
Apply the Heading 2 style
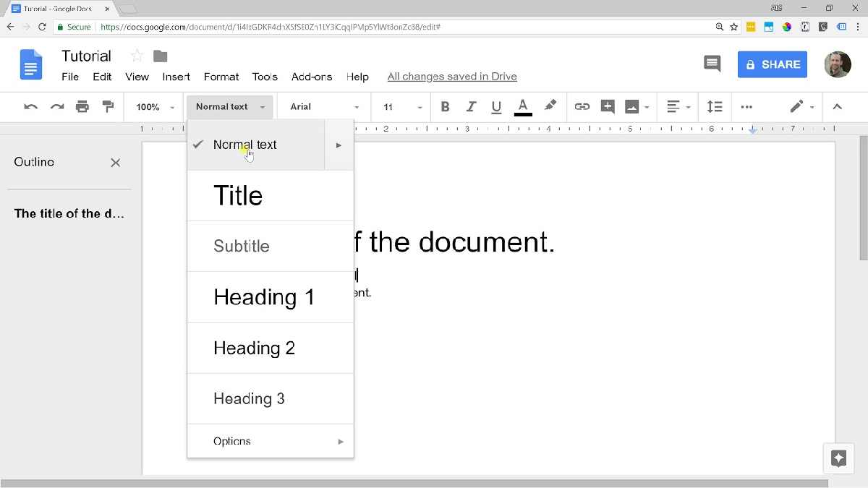pyautogui.click(x=271, y=348)
